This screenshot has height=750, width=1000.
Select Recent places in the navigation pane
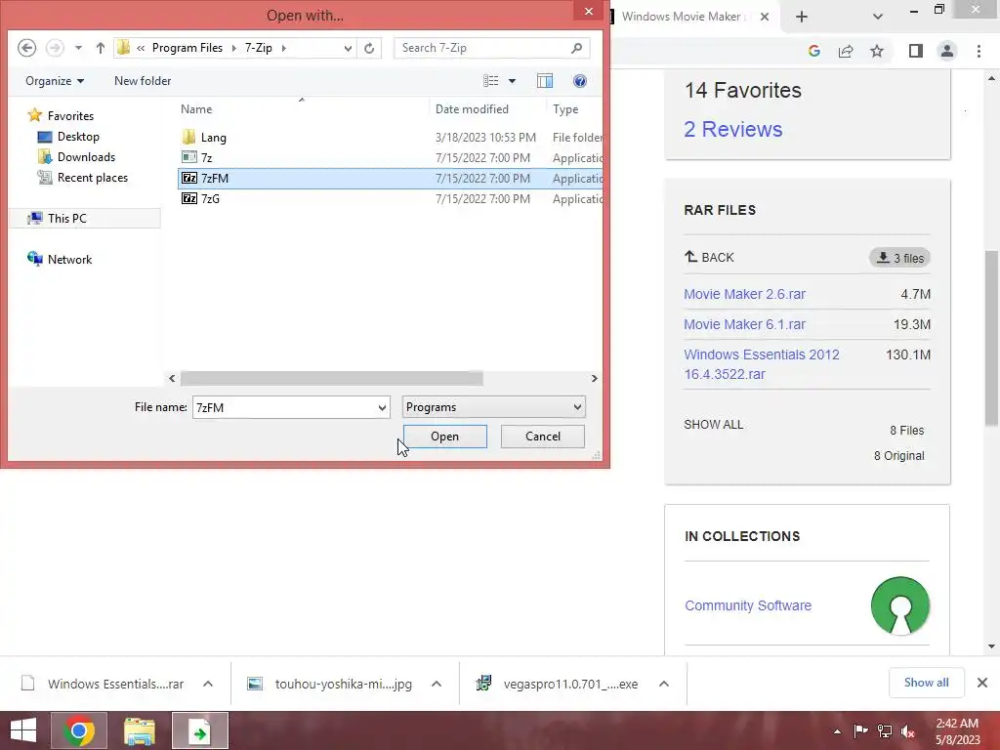[93, 178]
